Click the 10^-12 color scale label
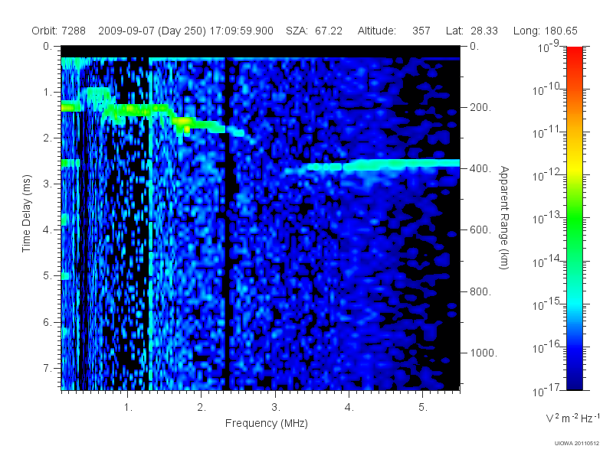The height and width of the screenshot is (459, 613). pyautogui.click(x=546, y=176)
